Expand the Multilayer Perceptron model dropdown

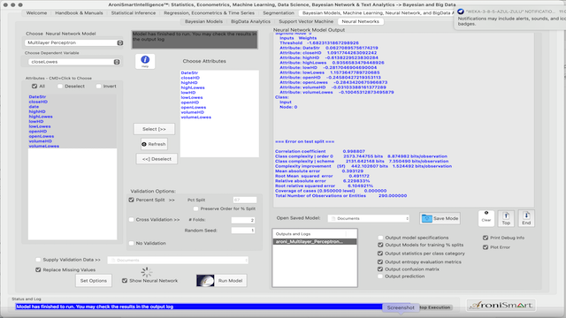74,42
